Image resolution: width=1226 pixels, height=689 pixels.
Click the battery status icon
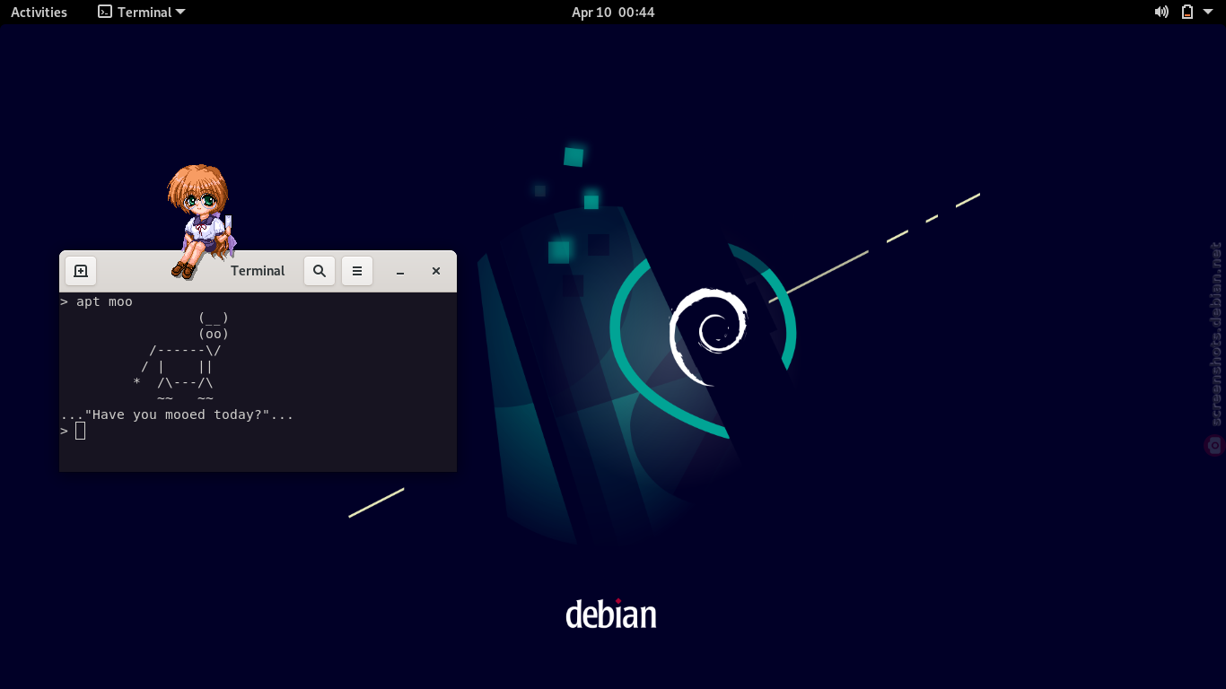(1187, 12)
